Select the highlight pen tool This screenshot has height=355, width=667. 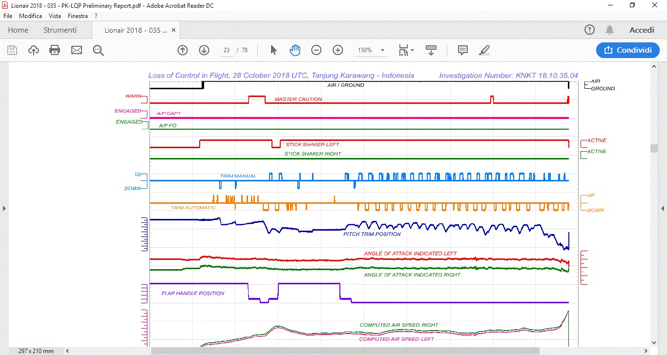pos(484,50)
